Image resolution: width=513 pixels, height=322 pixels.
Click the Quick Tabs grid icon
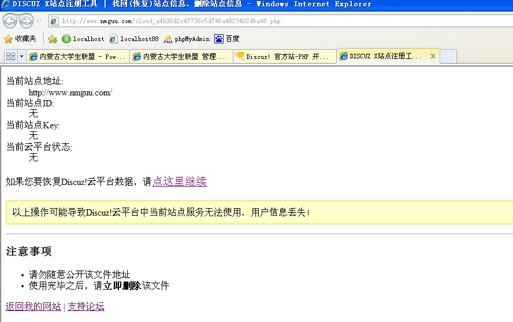[10, 56]
